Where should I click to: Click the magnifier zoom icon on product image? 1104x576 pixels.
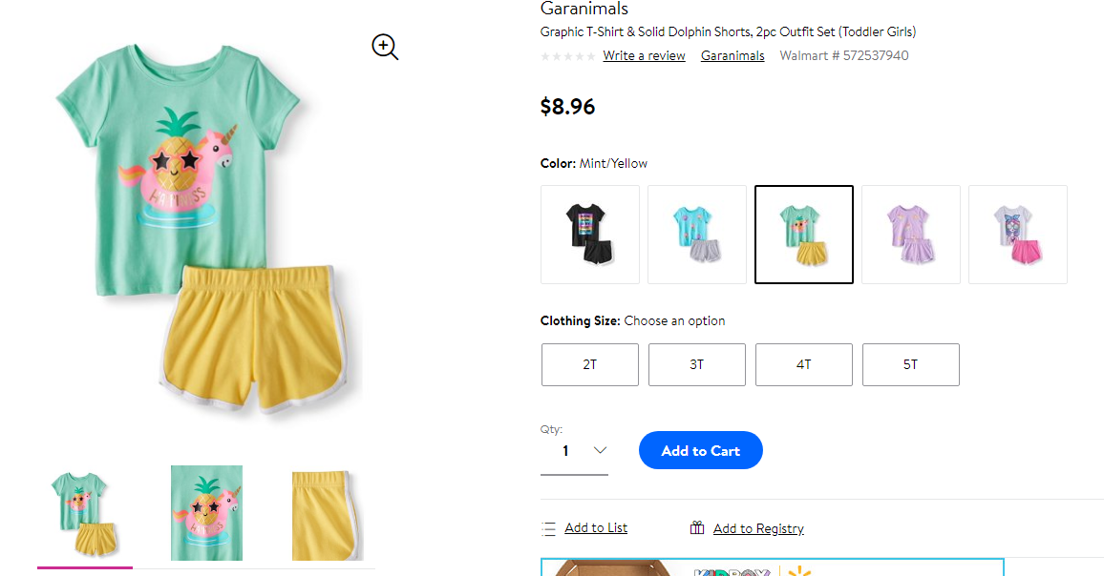click(x=385, y=47)
